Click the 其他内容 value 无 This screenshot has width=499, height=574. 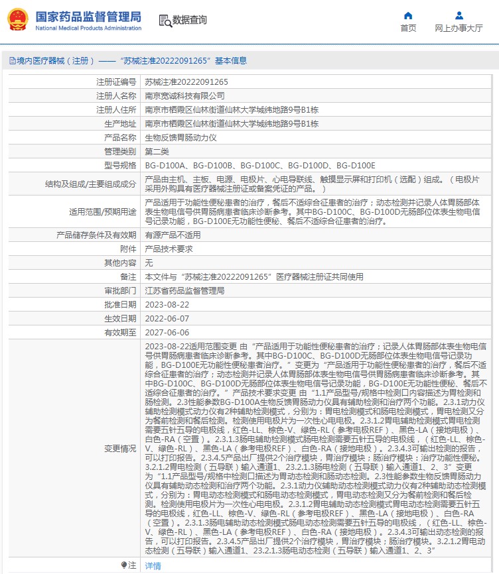(149, 263)
